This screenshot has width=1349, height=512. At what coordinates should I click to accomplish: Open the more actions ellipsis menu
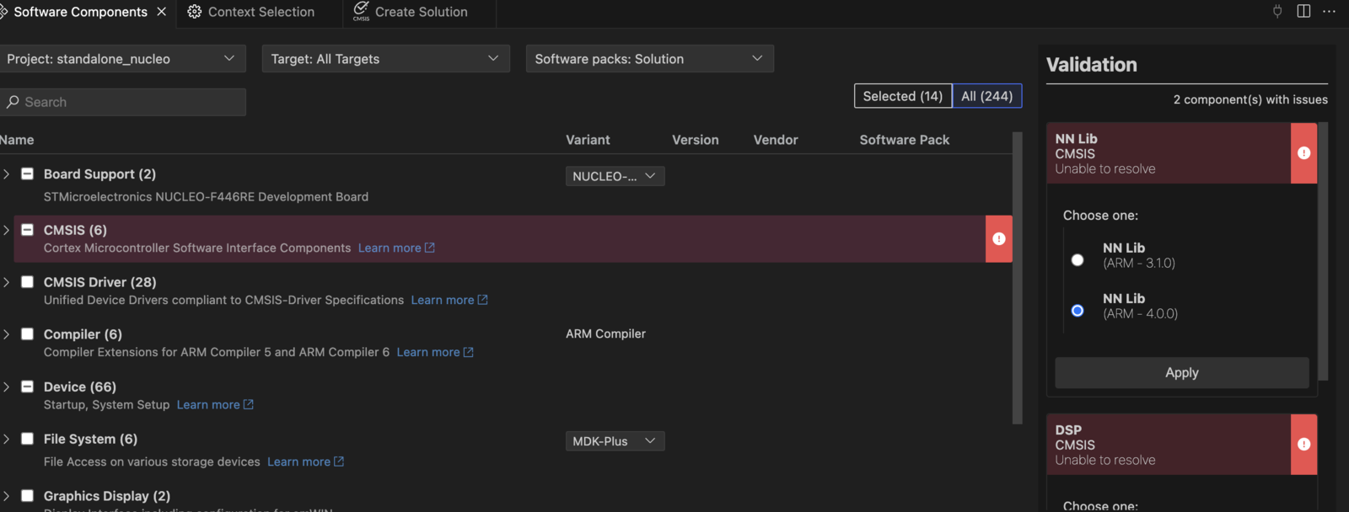1330,11
